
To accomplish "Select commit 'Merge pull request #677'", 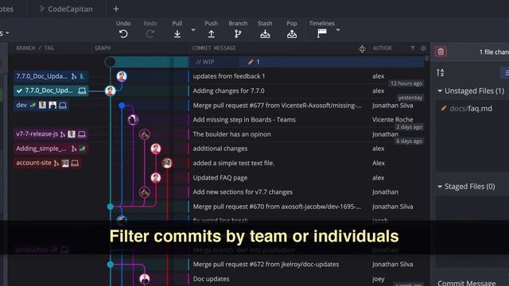I will tap(277, 106).
